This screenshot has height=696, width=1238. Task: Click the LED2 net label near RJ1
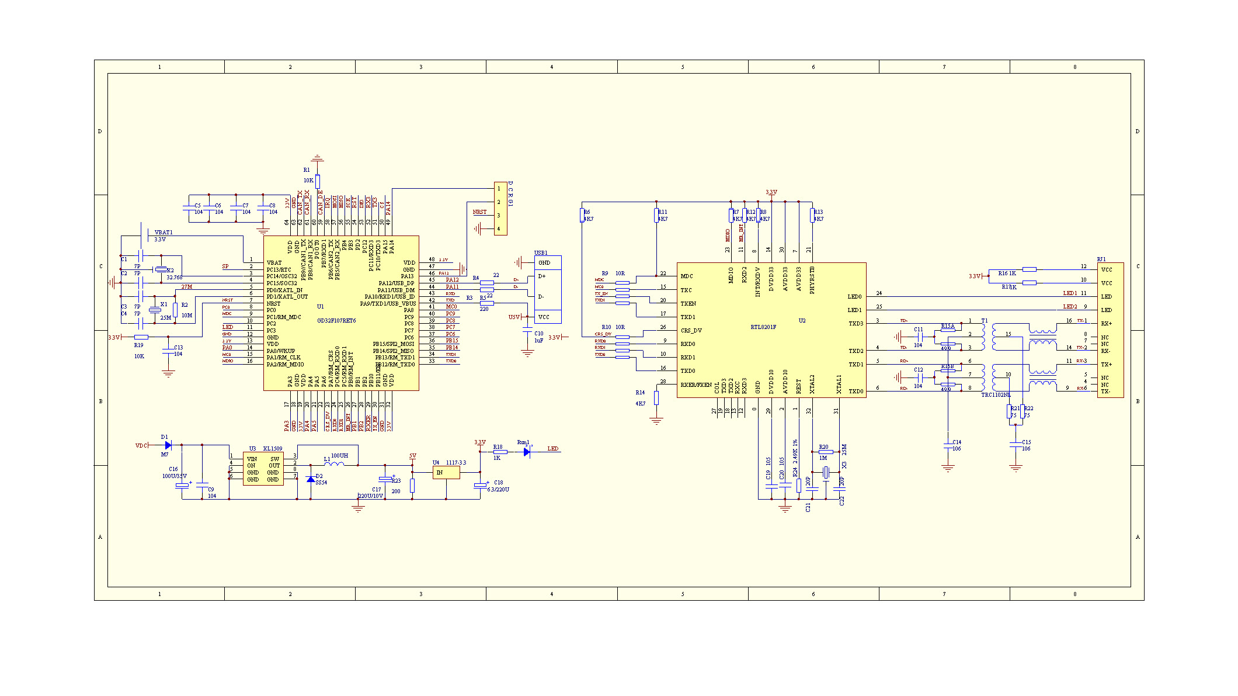(1070, 306)
